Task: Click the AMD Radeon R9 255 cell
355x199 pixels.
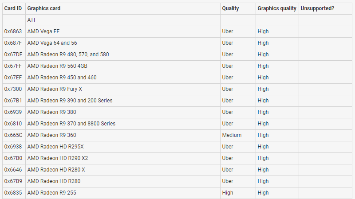Action: coord(51,193)
